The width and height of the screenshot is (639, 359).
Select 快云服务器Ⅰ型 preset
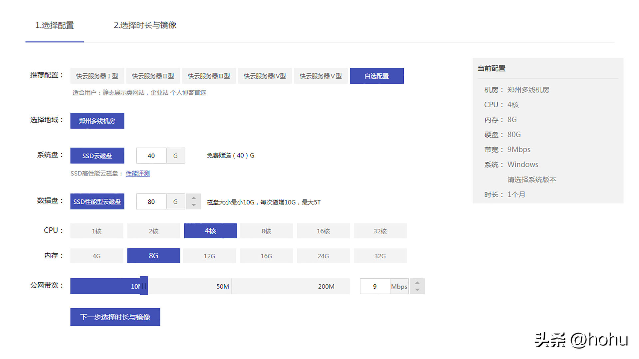97,76
